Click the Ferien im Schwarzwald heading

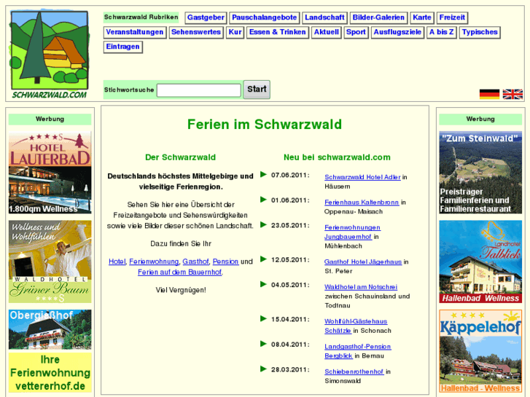coord(265,125)
